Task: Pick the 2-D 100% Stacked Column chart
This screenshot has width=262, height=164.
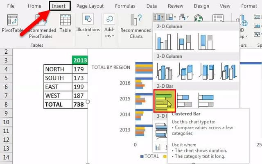Action: pyautogui.click(x=207, y=41)
